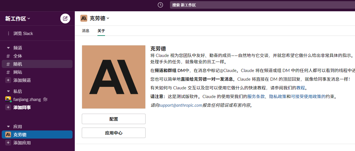Select the 关于 tab
Image resolution: width=355 pixels, height=151 pixels.
pos(101,31)
